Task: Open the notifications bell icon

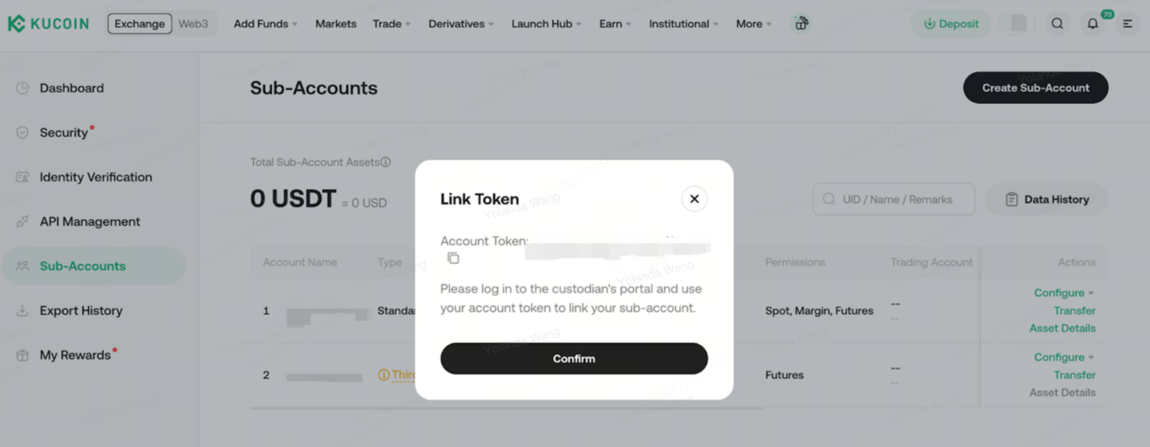Action: pyautogui.click(x=1092, y=24)
